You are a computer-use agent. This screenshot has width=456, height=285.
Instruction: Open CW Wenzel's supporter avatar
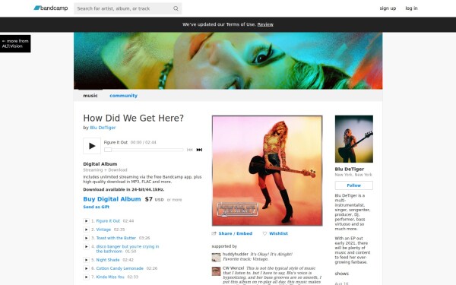pos(216,271)
